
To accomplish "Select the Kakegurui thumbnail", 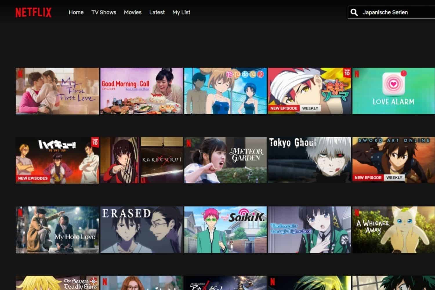I will 142,160.
